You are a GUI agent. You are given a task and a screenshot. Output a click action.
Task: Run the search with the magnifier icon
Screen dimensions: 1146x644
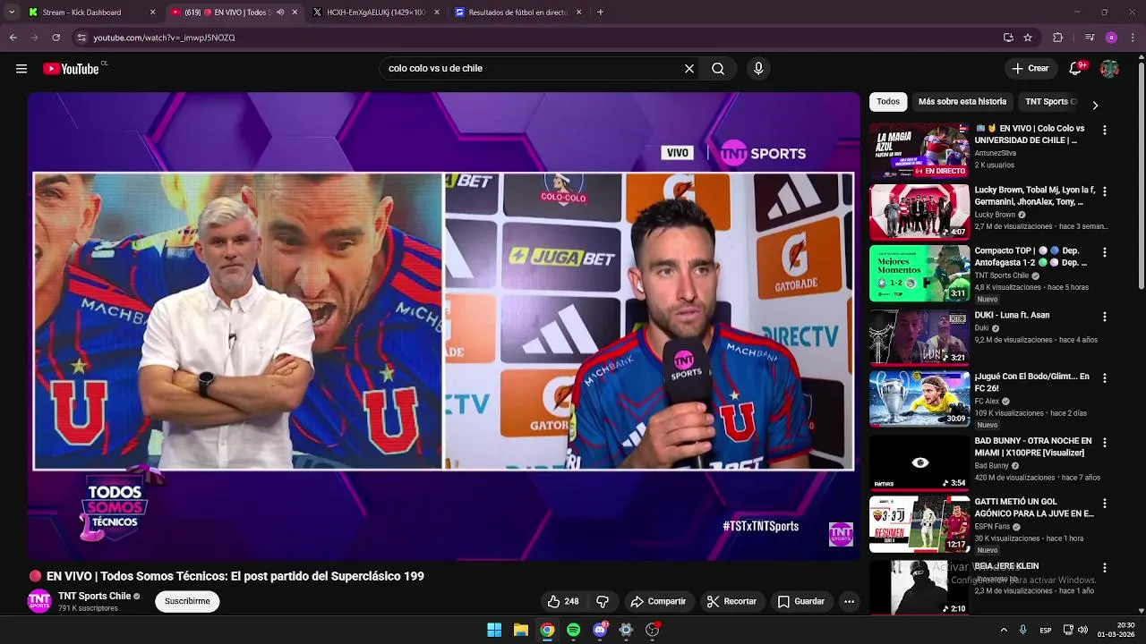718,69
